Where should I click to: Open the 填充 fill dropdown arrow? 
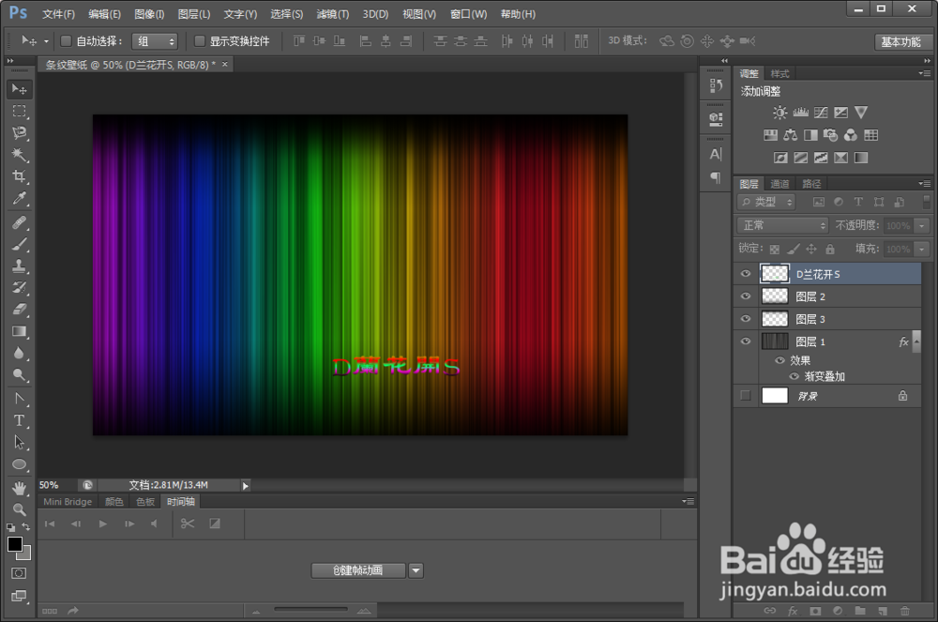click(922, 249)
